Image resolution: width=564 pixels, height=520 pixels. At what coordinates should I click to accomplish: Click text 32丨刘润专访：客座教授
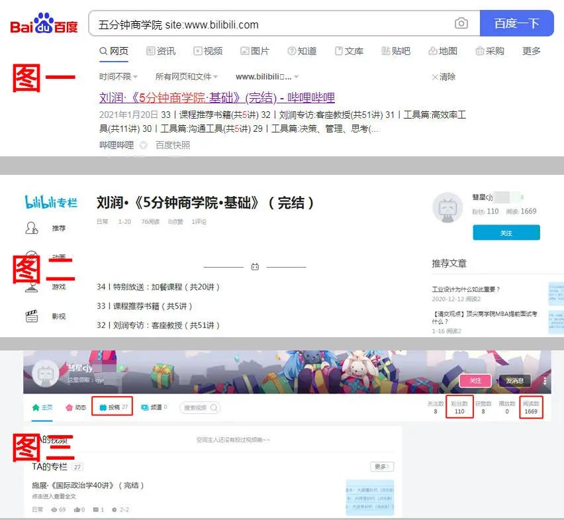(158, 325)
